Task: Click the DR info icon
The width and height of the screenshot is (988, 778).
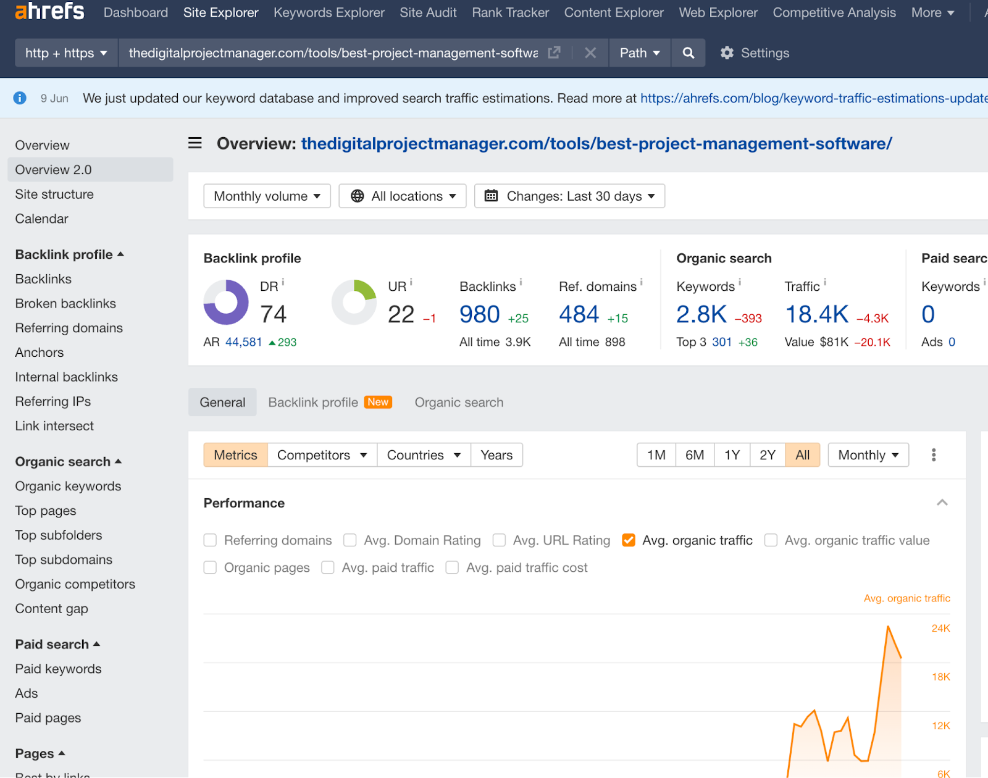Action: coord(283,282)
